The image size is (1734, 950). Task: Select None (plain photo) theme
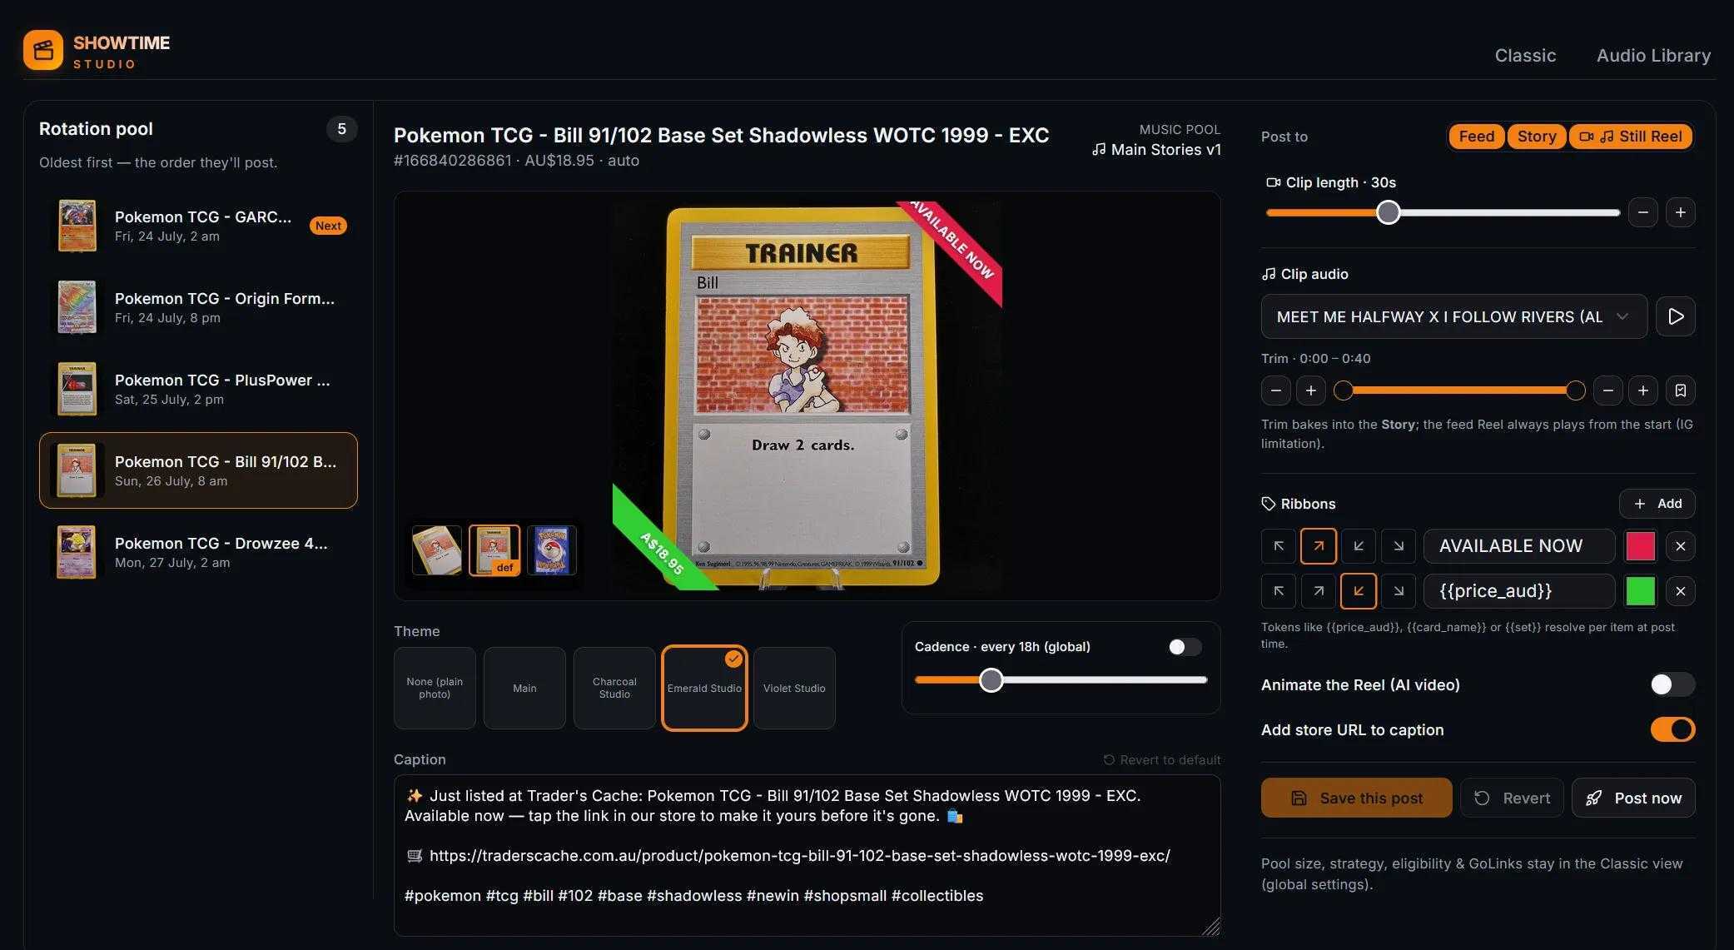[435, 688]
